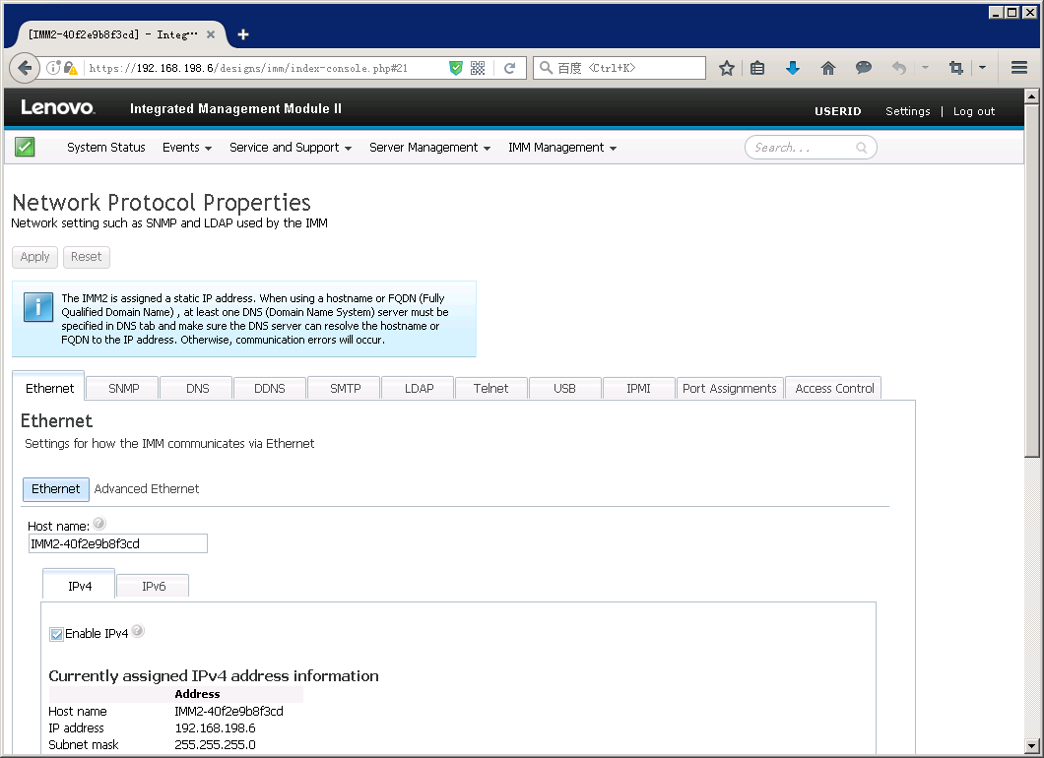Open the Advanced Ethernet section
This screenshot has height=758, width=1044.
[147, 489]
